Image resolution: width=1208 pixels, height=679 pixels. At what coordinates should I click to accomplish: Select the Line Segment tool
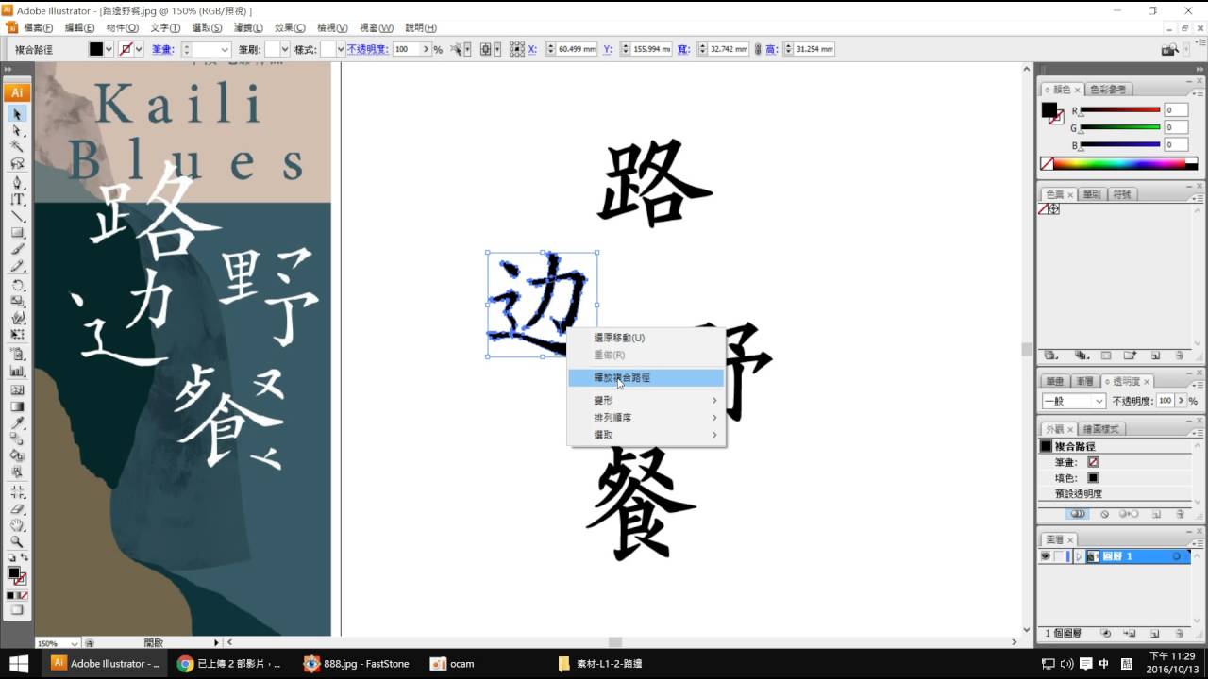pyautogui.click(x=17, y=217)
